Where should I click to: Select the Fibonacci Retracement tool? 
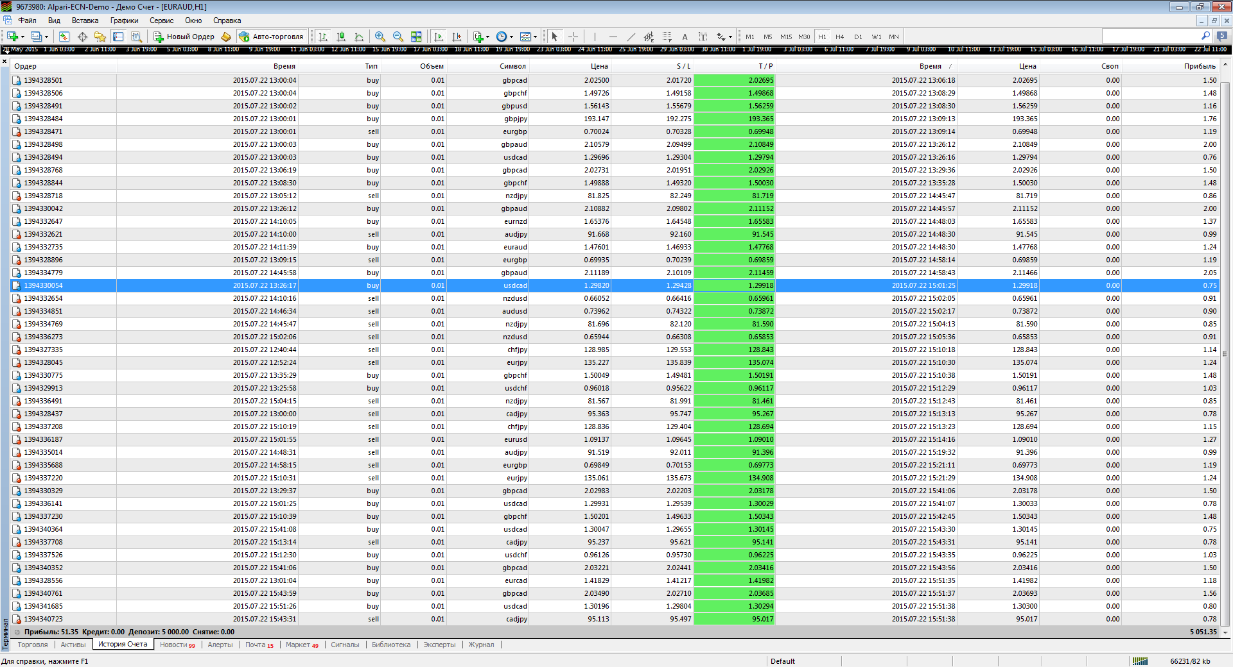(667, 37)
